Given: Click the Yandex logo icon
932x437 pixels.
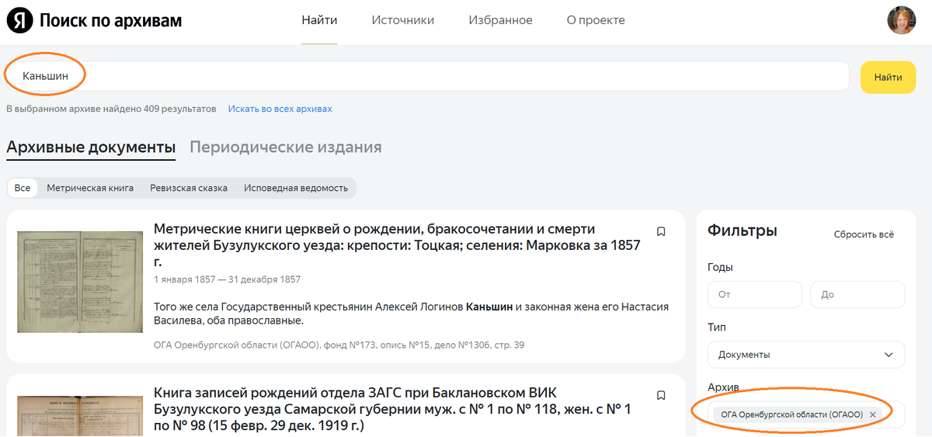Looking at the screenshot, I should coord(19,20).
